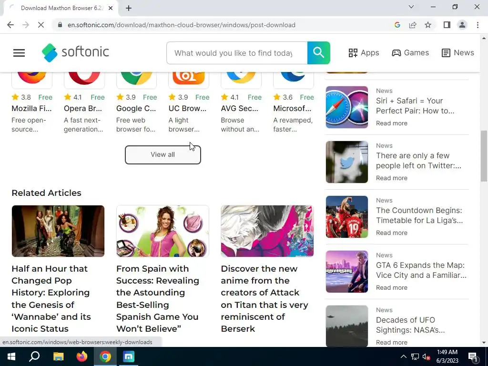Read more on GTA 6 article
Screen dimensions: 488x366
click(x=392, y=287)
